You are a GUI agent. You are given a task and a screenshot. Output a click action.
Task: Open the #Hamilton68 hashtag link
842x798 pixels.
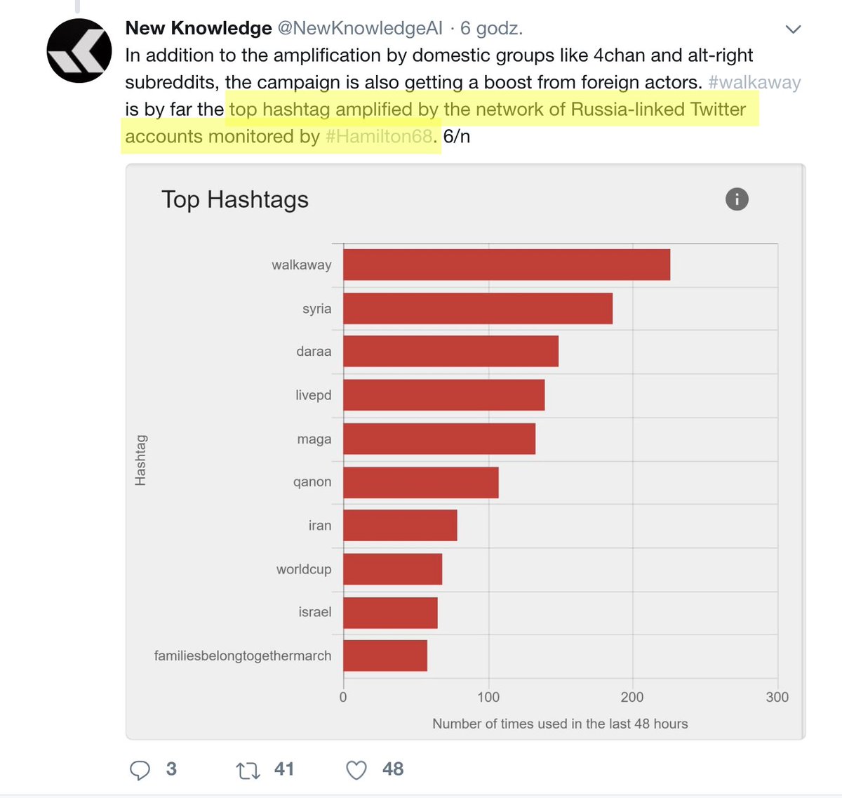pyautogui.click(x=379, y=137)
